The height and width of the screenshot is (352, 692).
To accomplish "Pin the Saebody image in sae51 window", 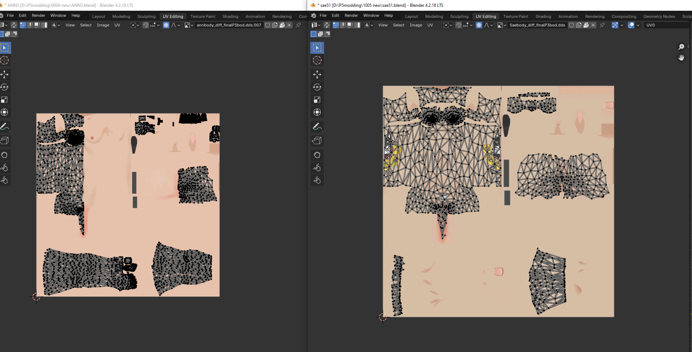I will (602, 25).
